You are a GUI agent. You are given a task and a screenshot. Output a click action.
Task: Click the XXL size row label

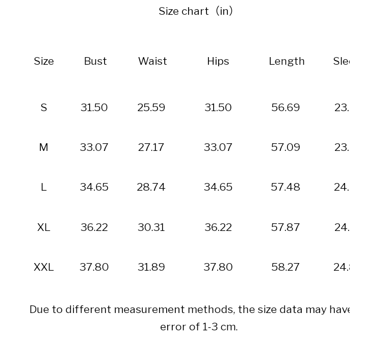[x=44, y=267]
